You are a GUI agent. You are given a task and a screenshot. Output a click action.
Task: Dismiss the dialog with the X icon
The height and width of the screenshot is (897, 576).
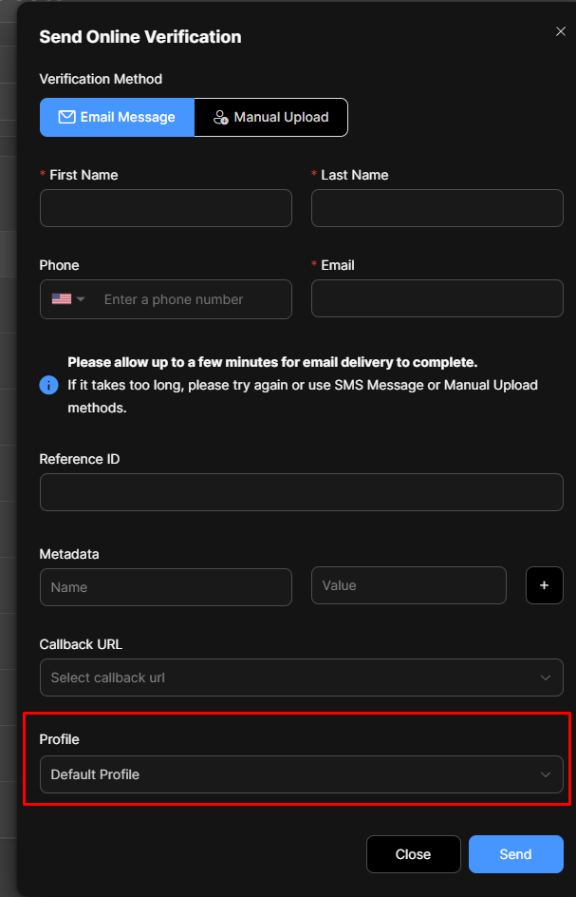point(561,31)
